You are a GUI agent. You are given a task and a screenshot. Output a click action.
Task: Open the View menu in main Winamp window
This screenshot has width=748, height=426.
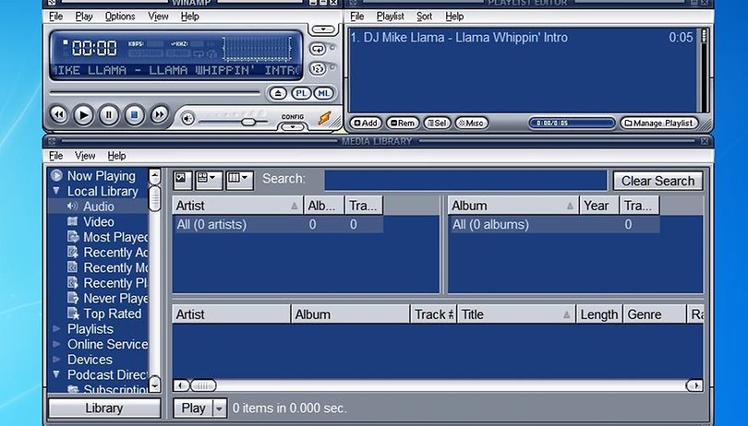point(158,17)
